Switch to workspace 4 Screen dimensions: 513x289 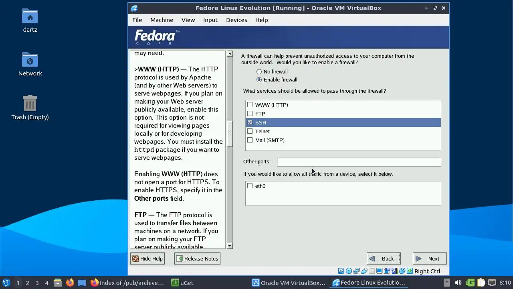[x=46, y=283]
